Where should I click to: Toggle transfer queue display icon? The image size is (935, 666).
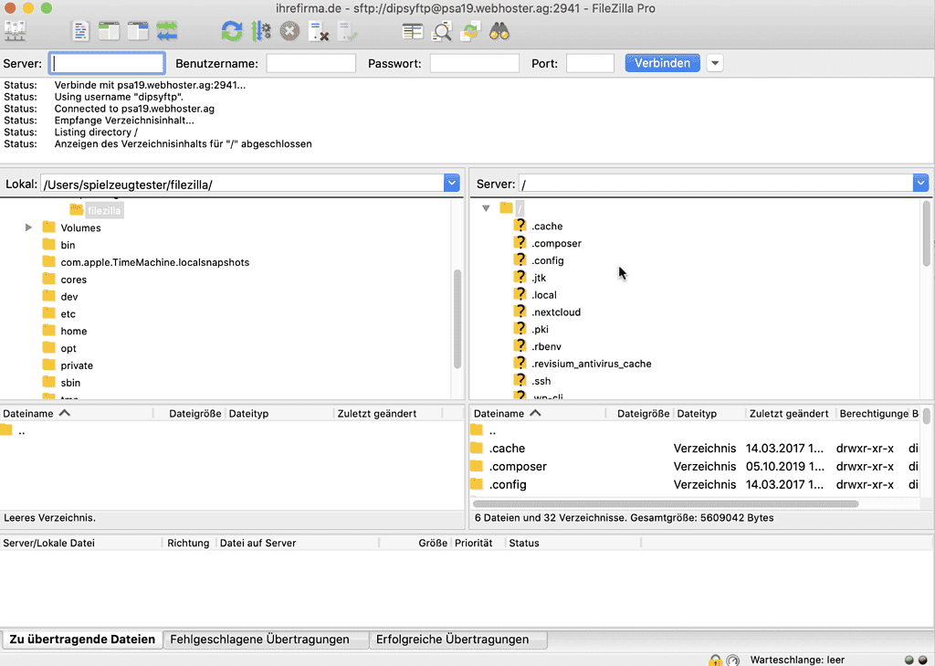[167, 31]
